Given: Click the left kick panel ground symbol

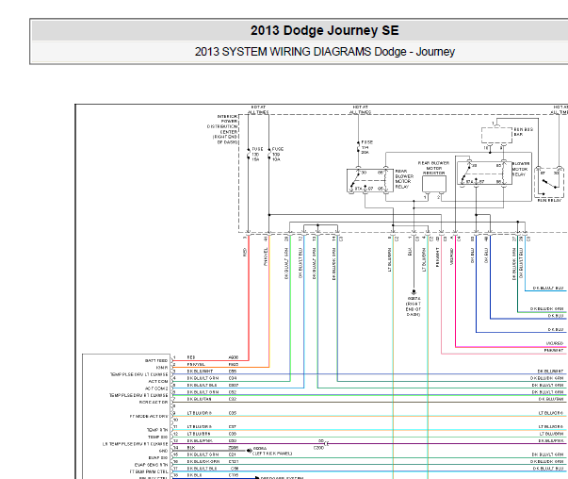Looking at the screenshot, I should 250,451.
